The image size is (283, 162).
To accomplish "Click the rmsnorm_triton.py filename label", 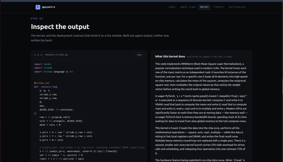I will tap(56, 55).
